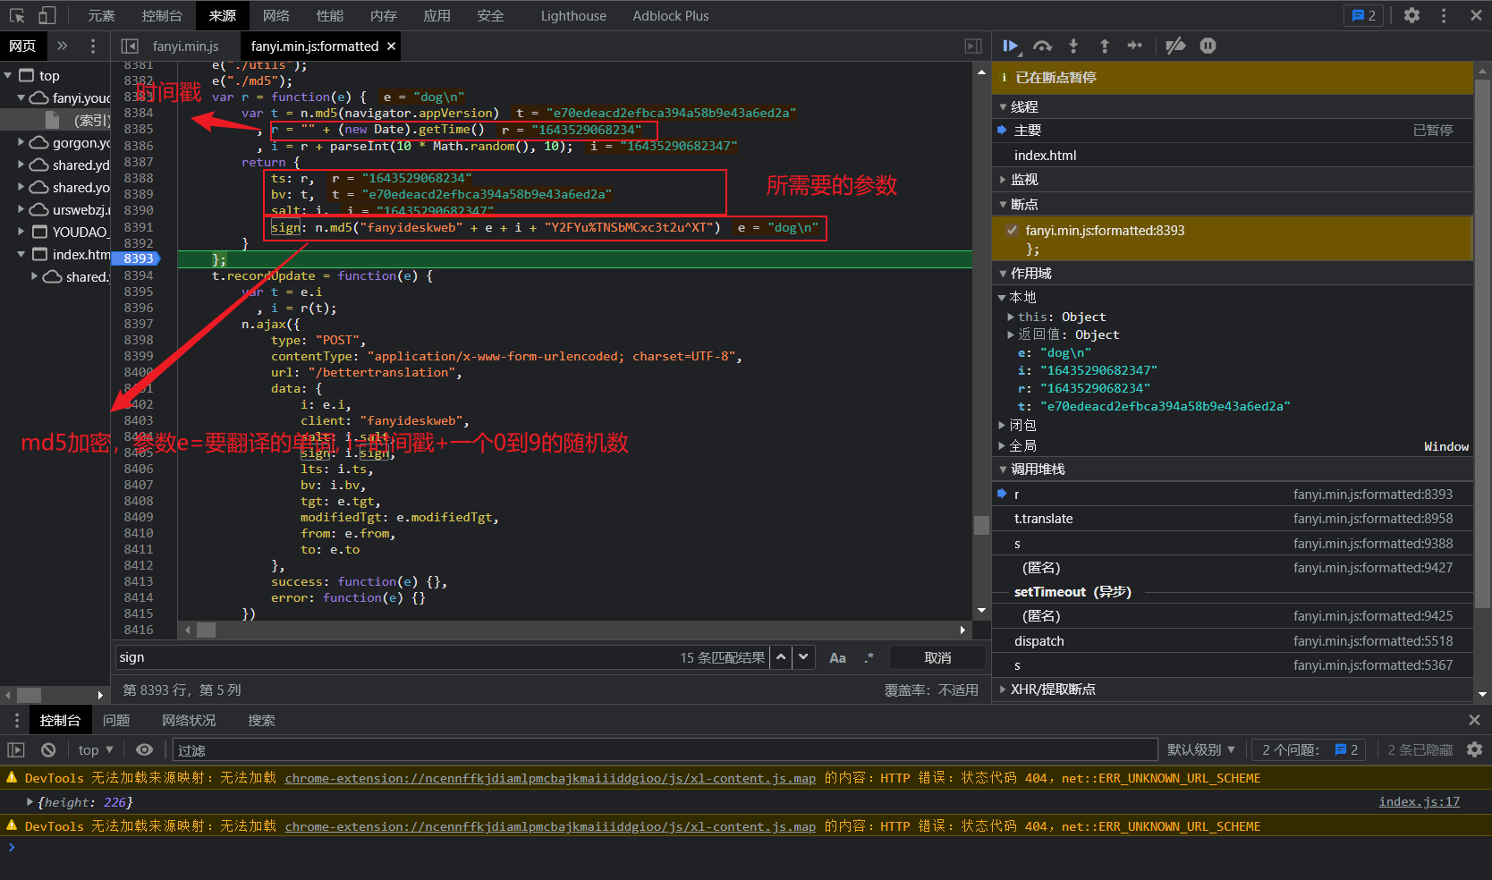Toggle console sidebar icon
1492x880 pixels.
(x=16, y=749)
